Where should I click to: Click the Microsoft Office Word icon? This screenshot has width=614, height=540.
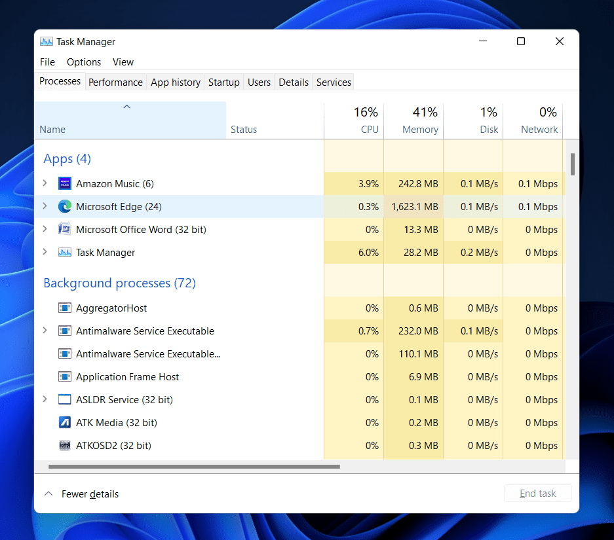point(65,230)
